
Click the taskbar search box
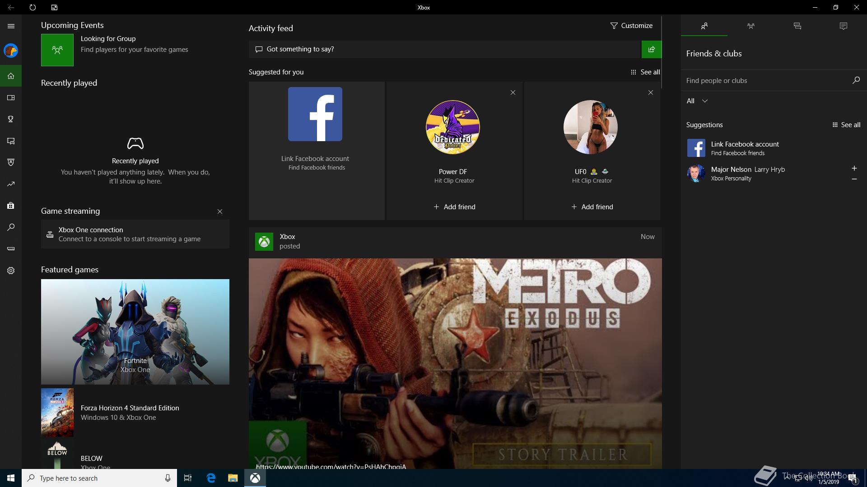[99, 478]
